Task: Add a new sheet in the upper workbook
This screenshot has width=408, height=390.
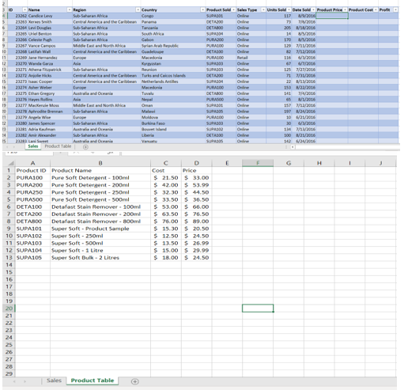Action: tap(85, 147)
